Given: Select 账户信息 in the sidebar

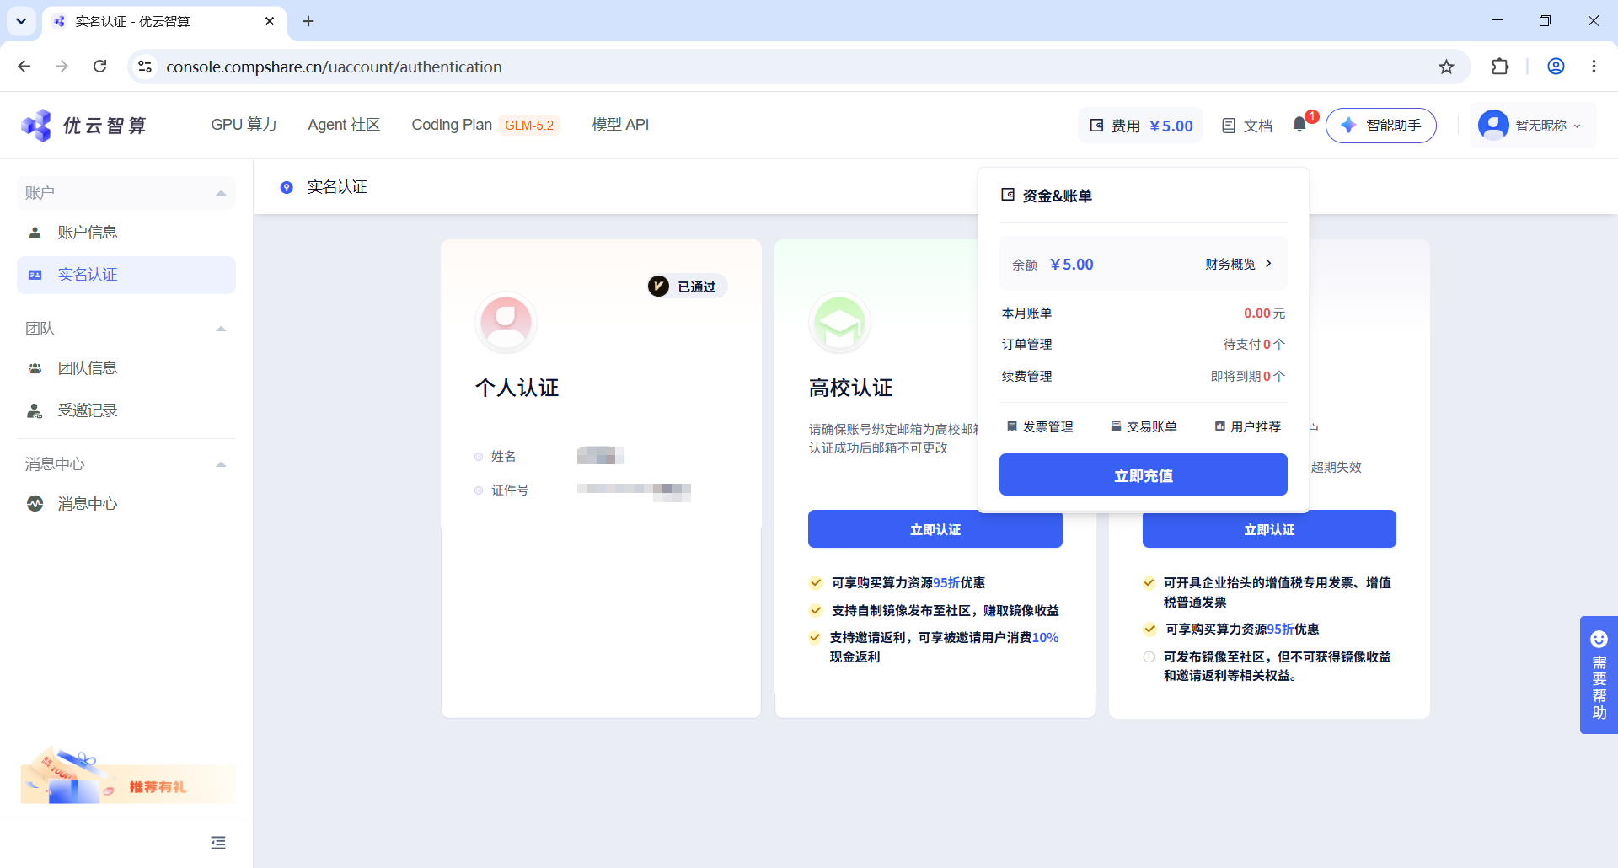Looking at the screenshot, I should point(126,233).
